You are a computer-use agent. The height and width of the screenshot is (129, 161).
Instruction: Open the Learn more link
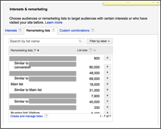coord(54,22)
